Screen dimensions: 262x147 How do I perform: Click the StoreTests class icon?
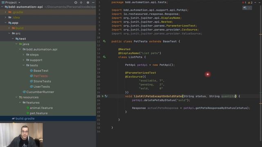coord(31,81)
